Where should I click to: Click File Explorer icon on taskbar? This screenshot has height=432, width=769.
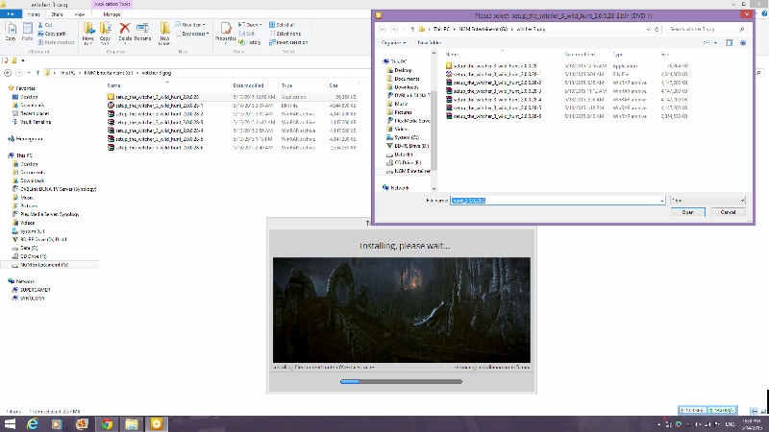pos(132,424)
